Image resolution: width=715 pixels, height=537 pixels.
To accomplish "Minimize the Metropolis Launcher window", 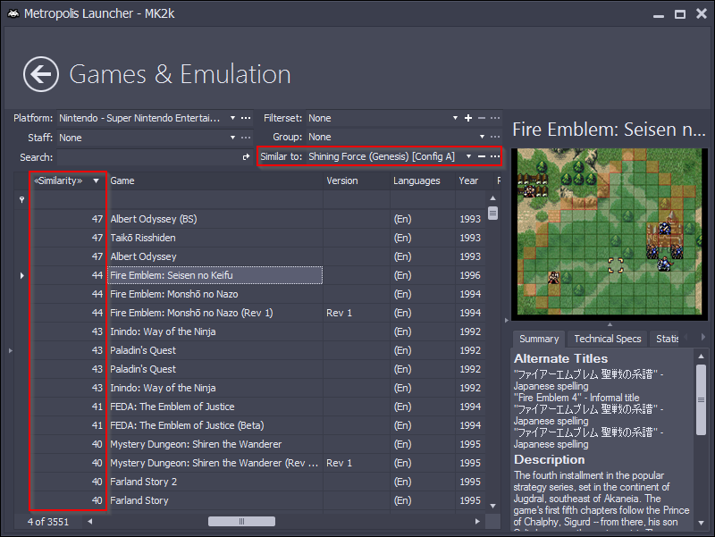I will 659,14.
